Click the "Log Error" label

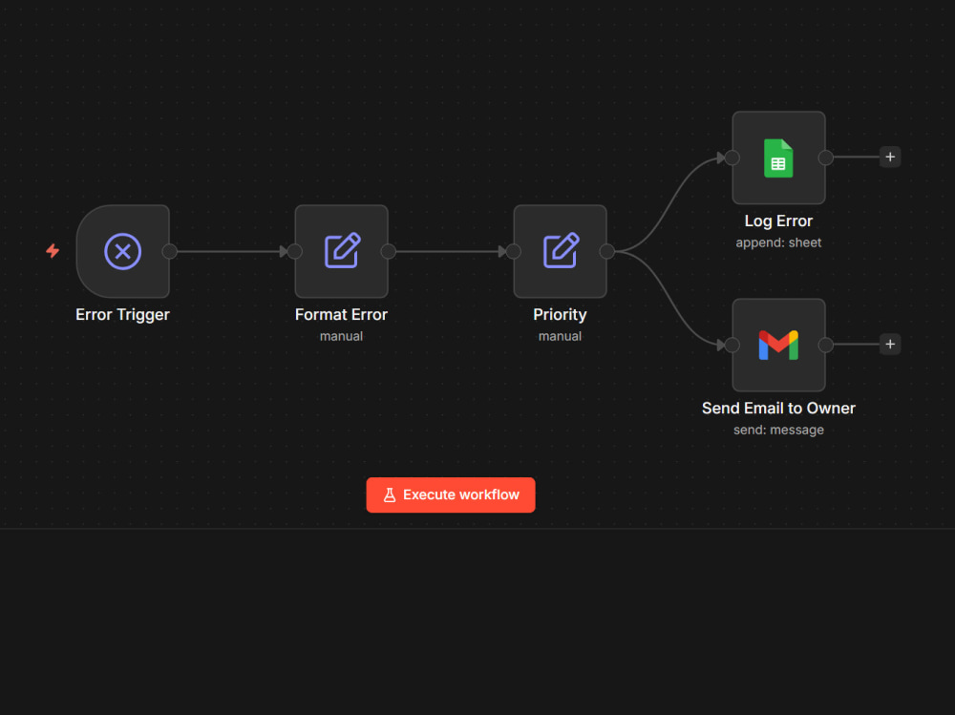click(x=778, y=221)
